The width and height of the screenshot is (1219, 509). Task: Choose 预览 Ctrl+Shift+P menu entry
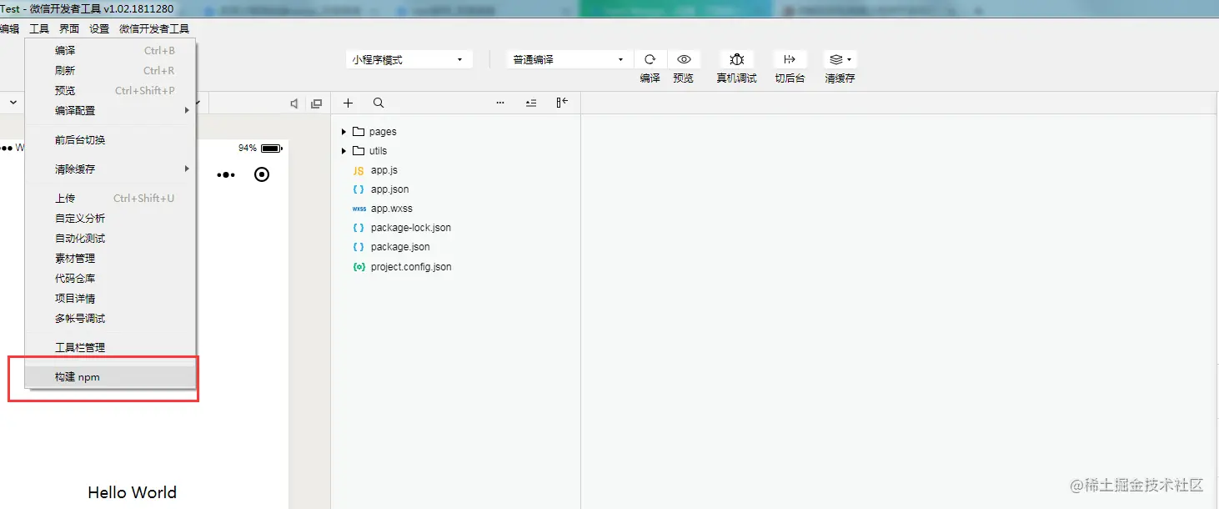(111, 90)
